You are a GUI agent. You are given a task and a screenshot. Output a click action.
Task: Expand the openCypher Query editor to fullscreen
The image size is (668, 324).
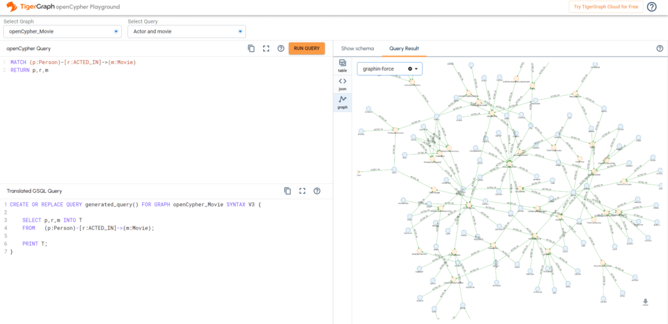click(266, 48)
